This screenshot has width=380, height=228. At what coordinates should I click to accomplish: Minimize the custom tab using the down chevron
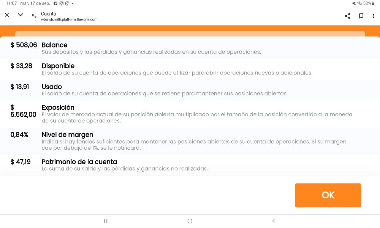tap(21, 15)
